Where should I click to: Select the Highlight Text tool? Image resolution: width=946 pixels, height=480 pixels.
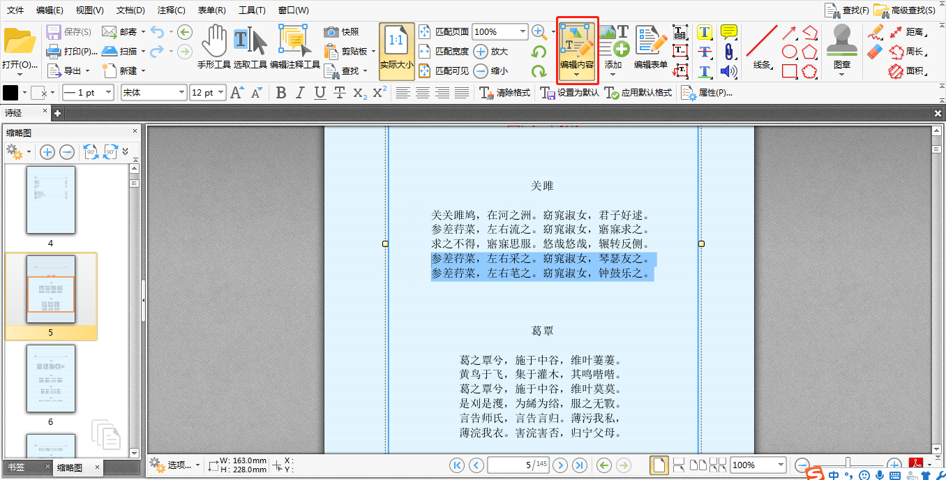point(705,32)
